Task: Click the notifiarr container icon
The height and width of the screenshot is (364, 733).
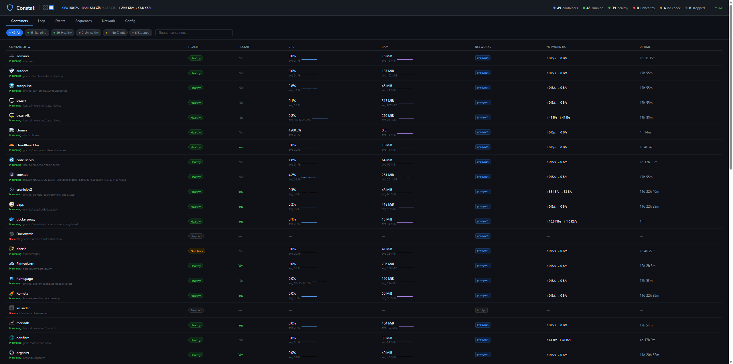Action: tap(12, 338)
